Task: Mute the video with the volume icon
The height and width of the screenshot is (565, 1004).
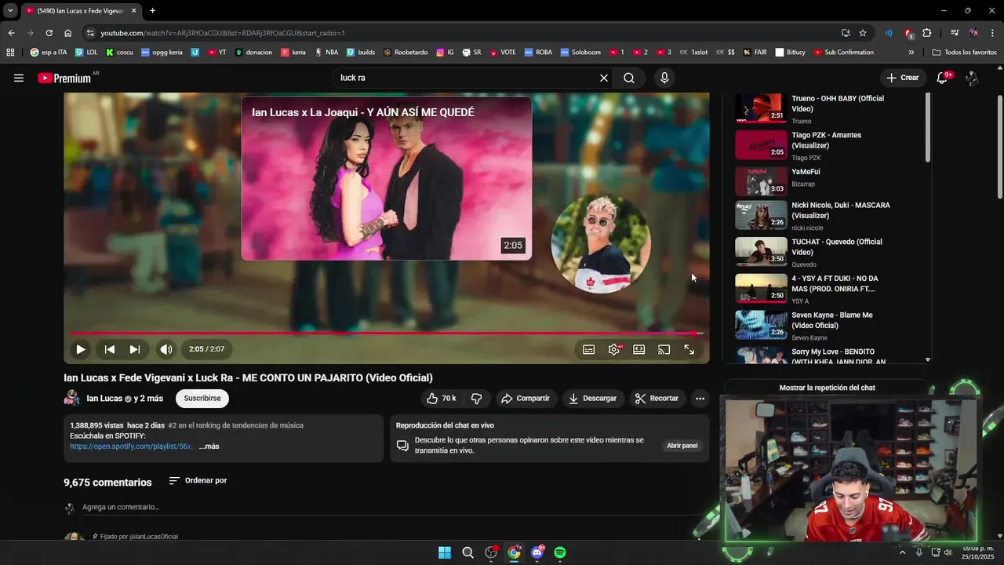Action: tap(166, 349)
